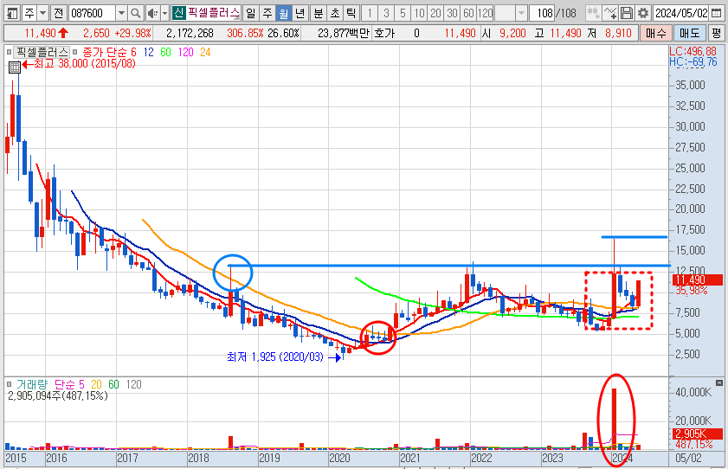Click the small square before 거래량 legend

coord(9,384)
